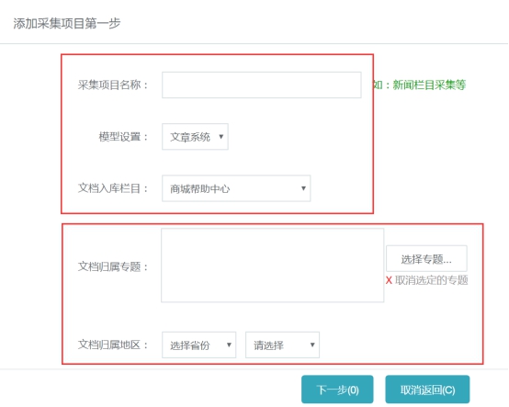The image size is (509, 407).
Task: Click the 采集项目名称 label
Action: coord(113,85)
